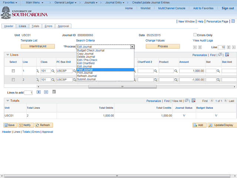Open the calculator icon beside Lines to add
The width and height of the screenshot is (237, 178).
pyautogui.click(x=54, y=92)
